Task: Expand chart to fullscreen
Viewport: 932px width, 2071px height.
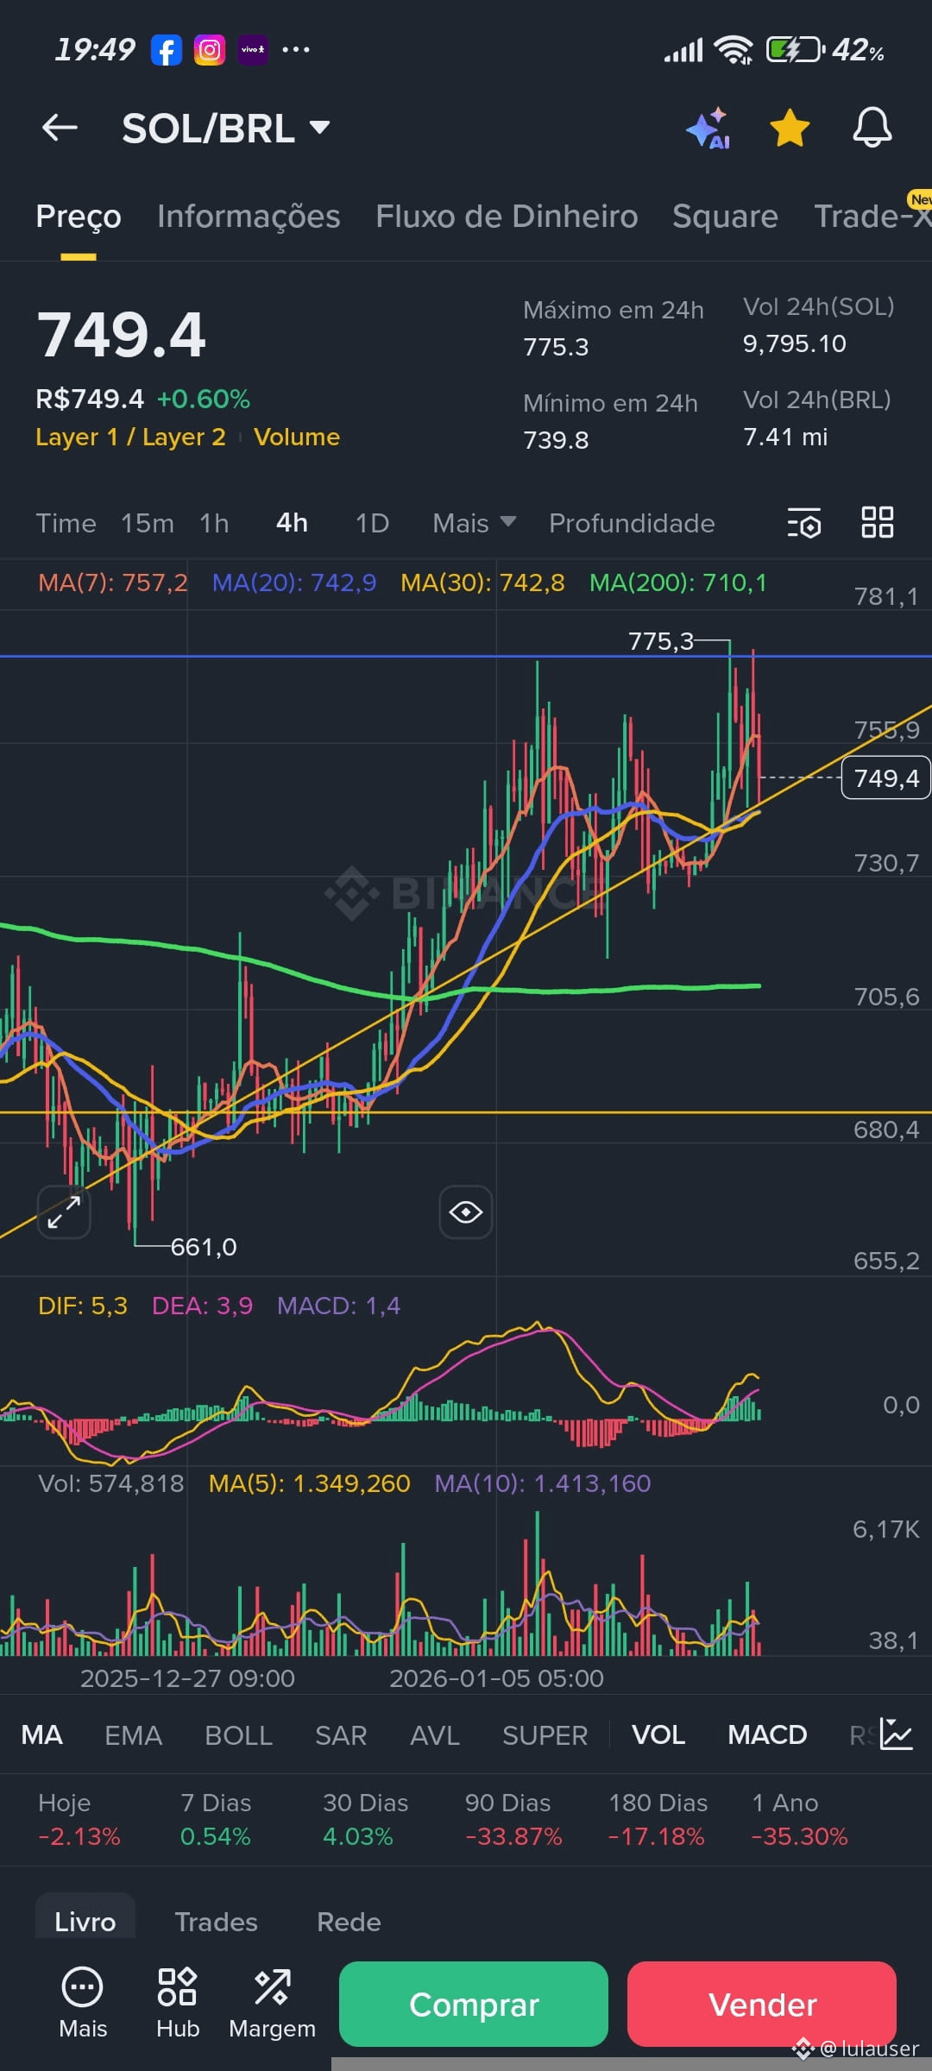Action: (64, 1212)
